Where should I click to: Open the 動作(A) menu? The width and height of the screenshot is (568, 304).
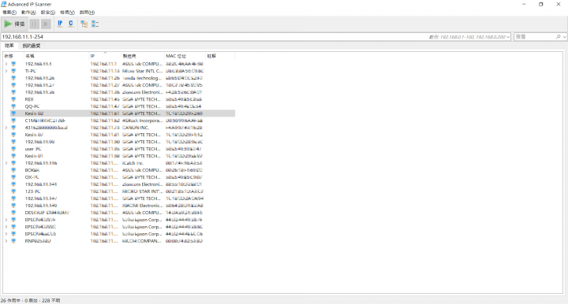point(28,13)
